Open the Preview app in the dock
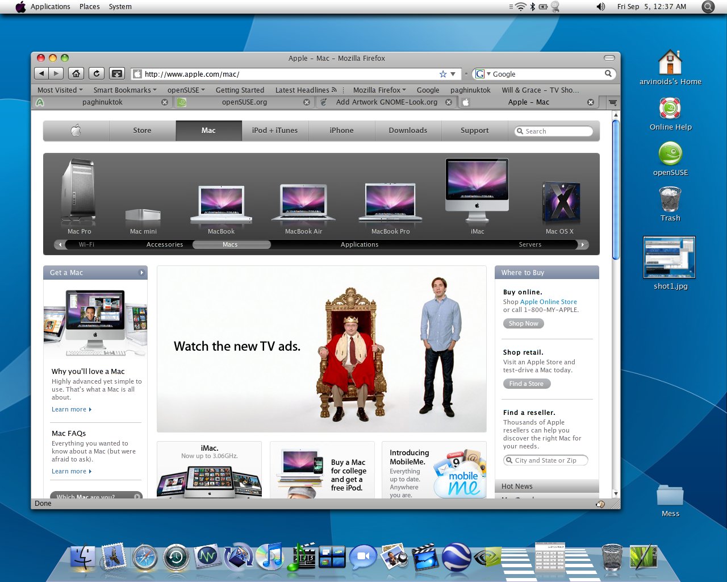Image resolution: width=727 pixels, height=582 pixels. (394, 557)
